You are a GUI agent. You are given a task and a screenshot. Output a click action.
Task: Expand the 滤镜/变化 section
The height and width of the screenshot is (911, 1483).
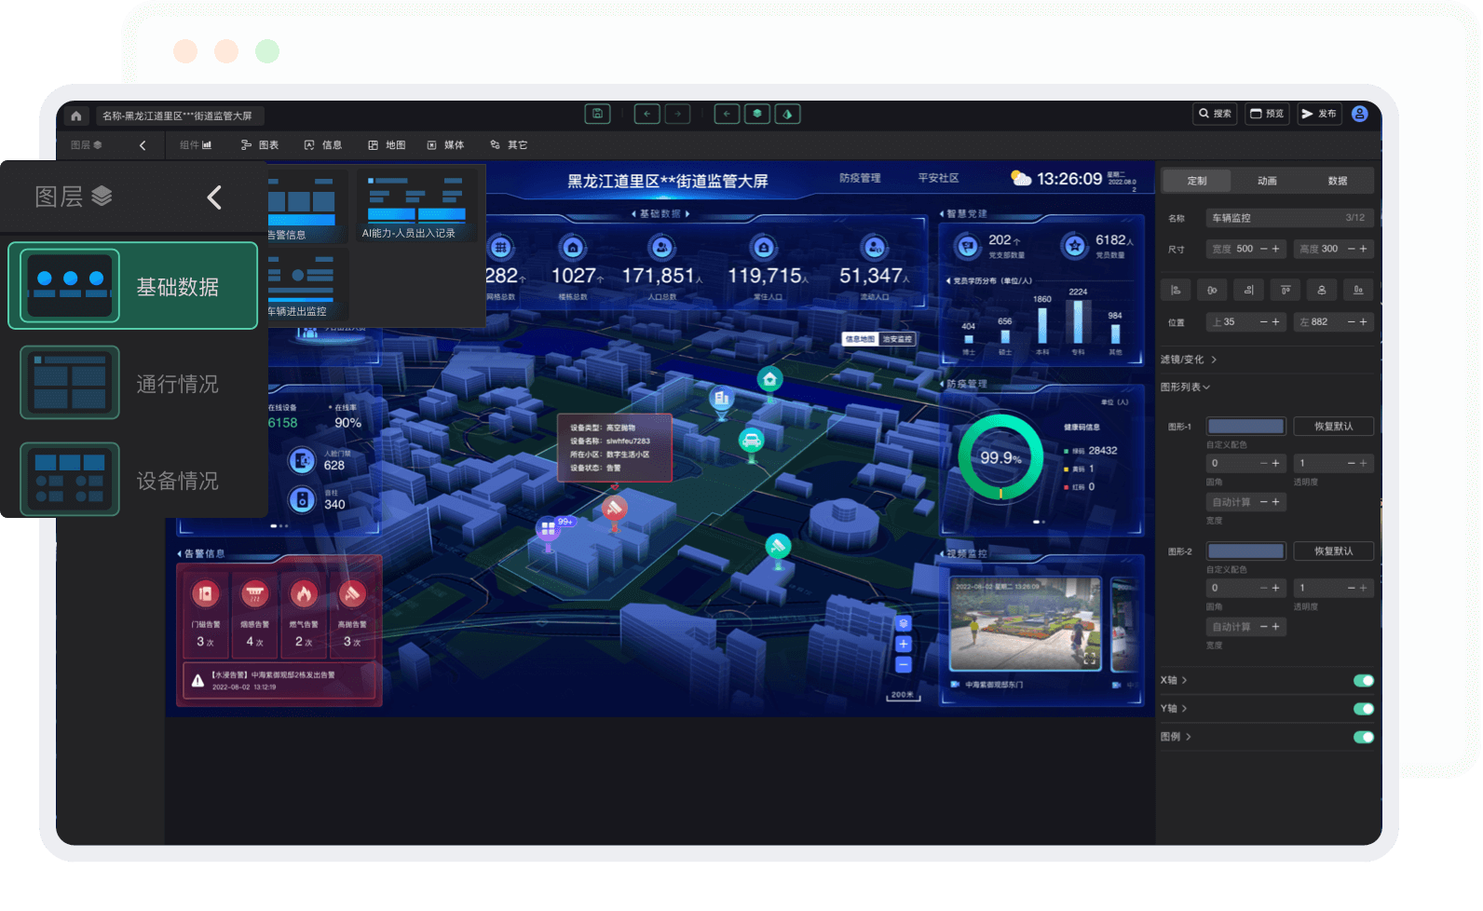pos(1188,360)
